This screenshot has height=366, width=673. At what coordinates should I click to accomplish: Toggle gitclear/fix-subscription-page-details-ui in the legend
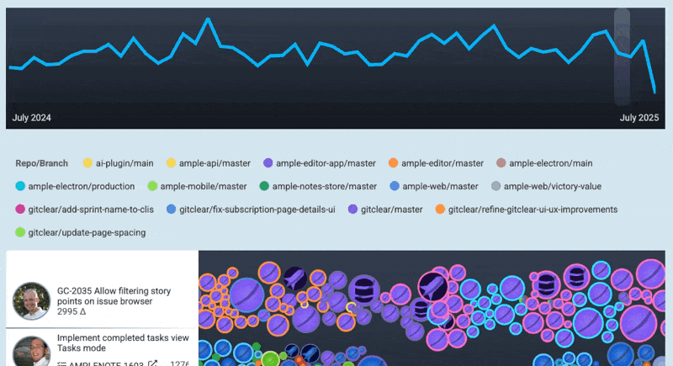251,210
